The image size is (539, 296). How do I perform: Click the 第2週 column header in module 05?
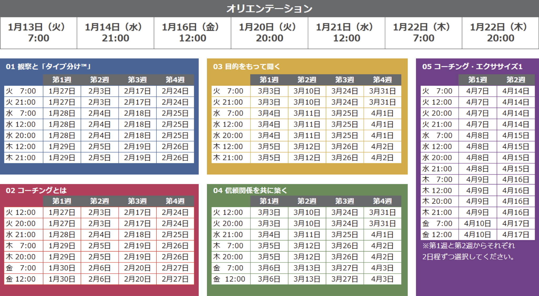(x=516, y=80)
